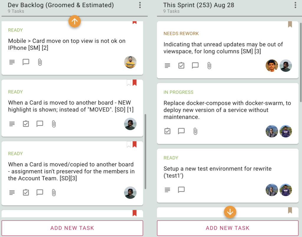The image size is (302, 237).
Task: Open This Sprint column three-dot menu
Action: click(x=295, y=5)
